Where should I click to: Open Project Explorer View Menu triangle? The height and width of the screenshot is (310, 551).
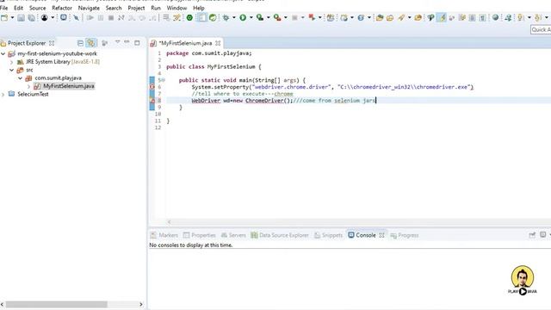pyautogui.click(x=117, y=42)
